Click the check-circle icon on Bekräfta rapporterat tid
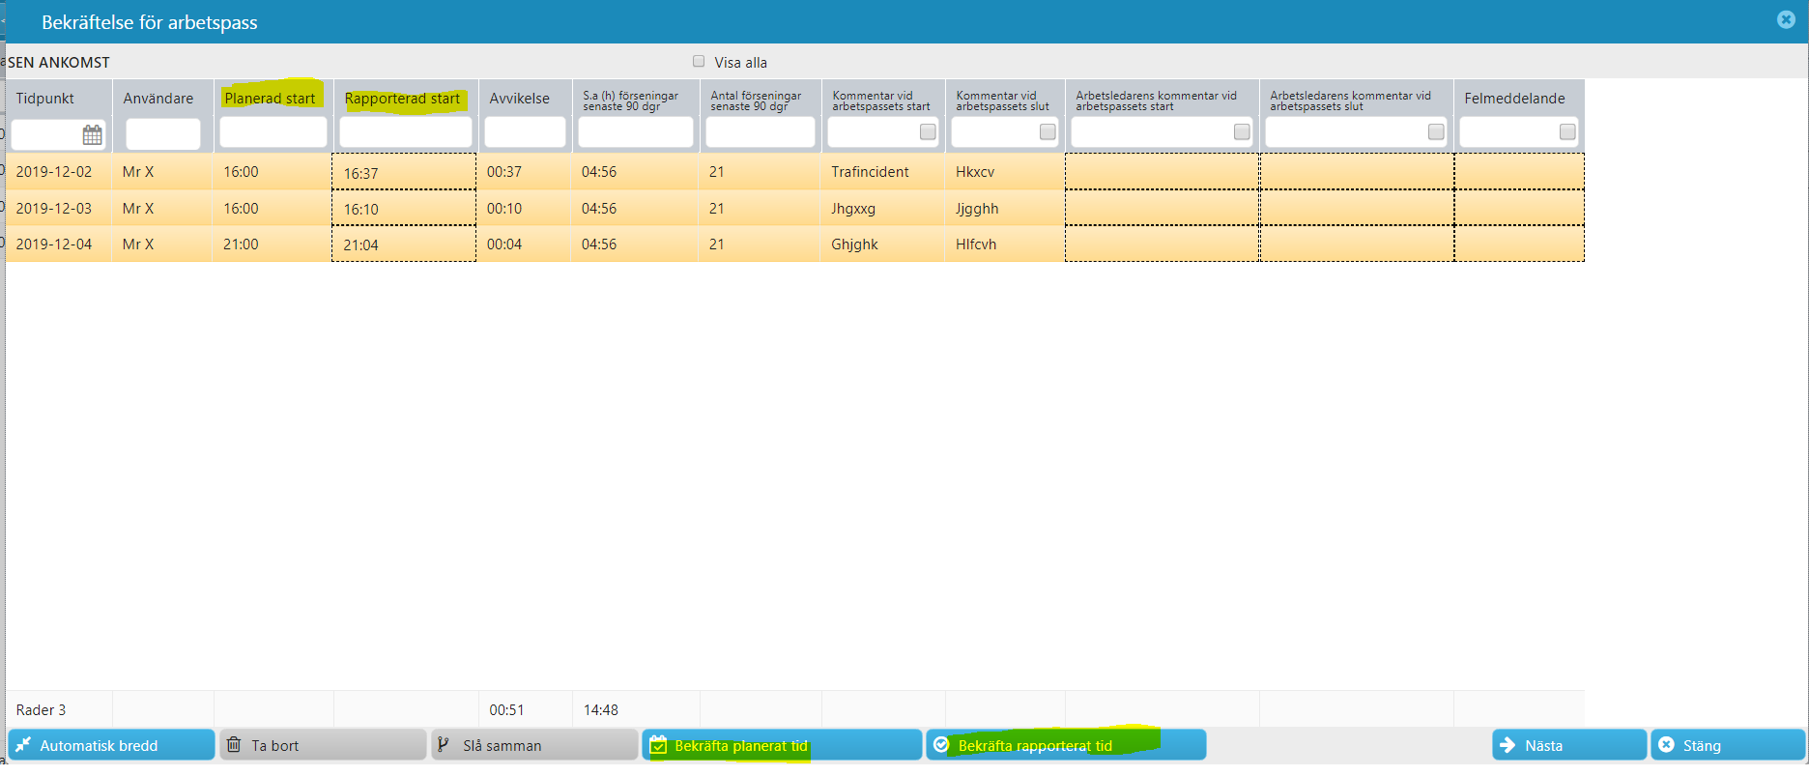The image size is (1809, 776). coord(941,745)
